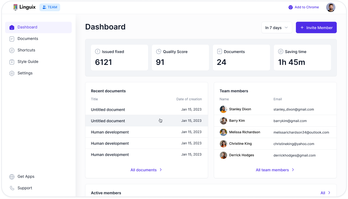Open the In 7 days dropdown
The height and width of the screenshot is (199, 348).
coord(277,28)
